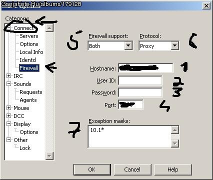Select Lock under Other
Image resolution: width=213 pixels, height=180 pixels.
25,148
